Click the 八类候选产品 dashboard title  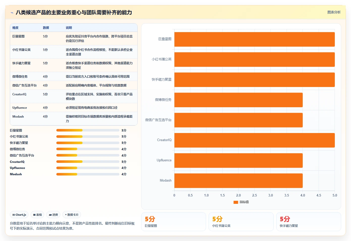click(74, 12)
